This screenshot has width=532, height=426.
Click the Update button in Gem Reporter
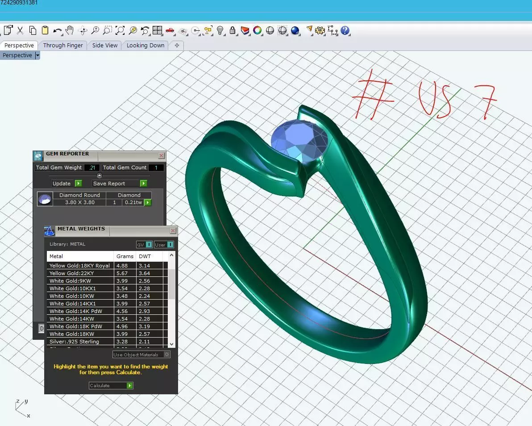tap(66, 183)
